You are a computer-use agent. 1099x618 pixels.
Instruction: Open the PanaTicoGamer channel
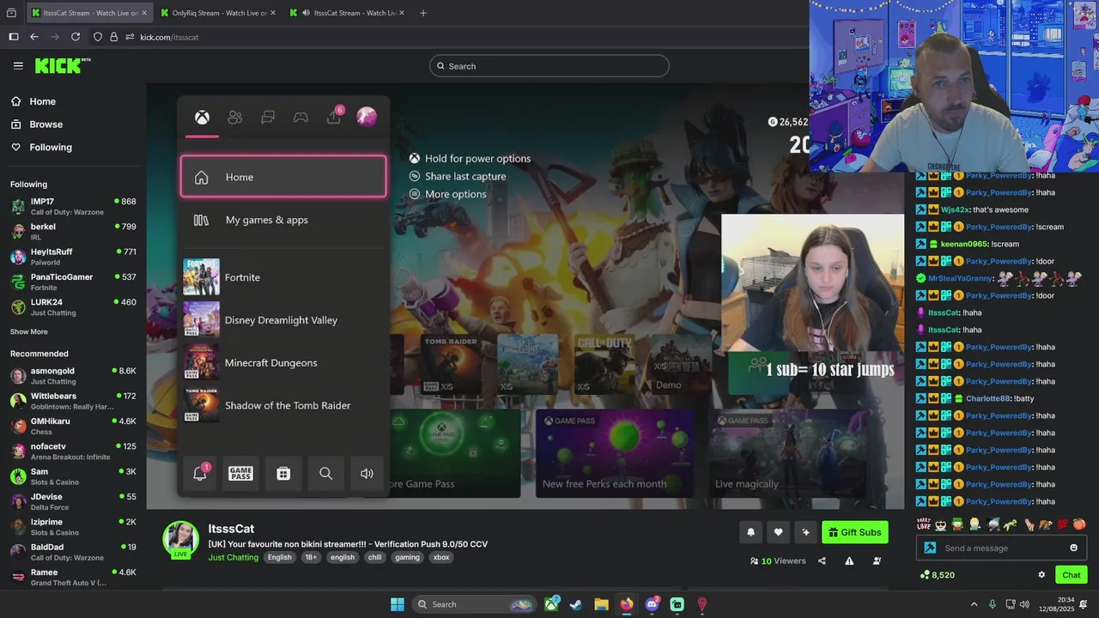(73, 282)
